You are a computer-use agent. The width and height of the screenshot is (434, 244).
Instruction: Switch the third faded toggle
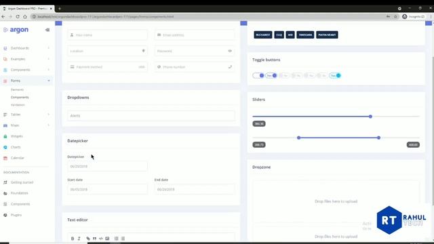pos(283,75)
